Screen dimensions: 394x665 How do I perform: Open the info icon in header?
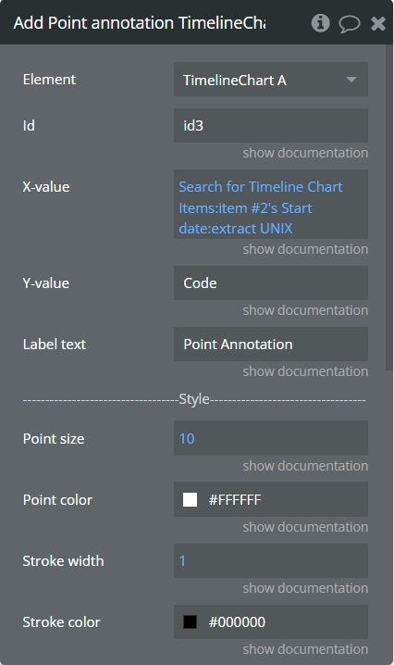pos(320,23)
